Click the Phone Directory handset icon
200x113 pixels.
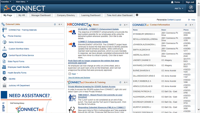click(x=4, y=36)
